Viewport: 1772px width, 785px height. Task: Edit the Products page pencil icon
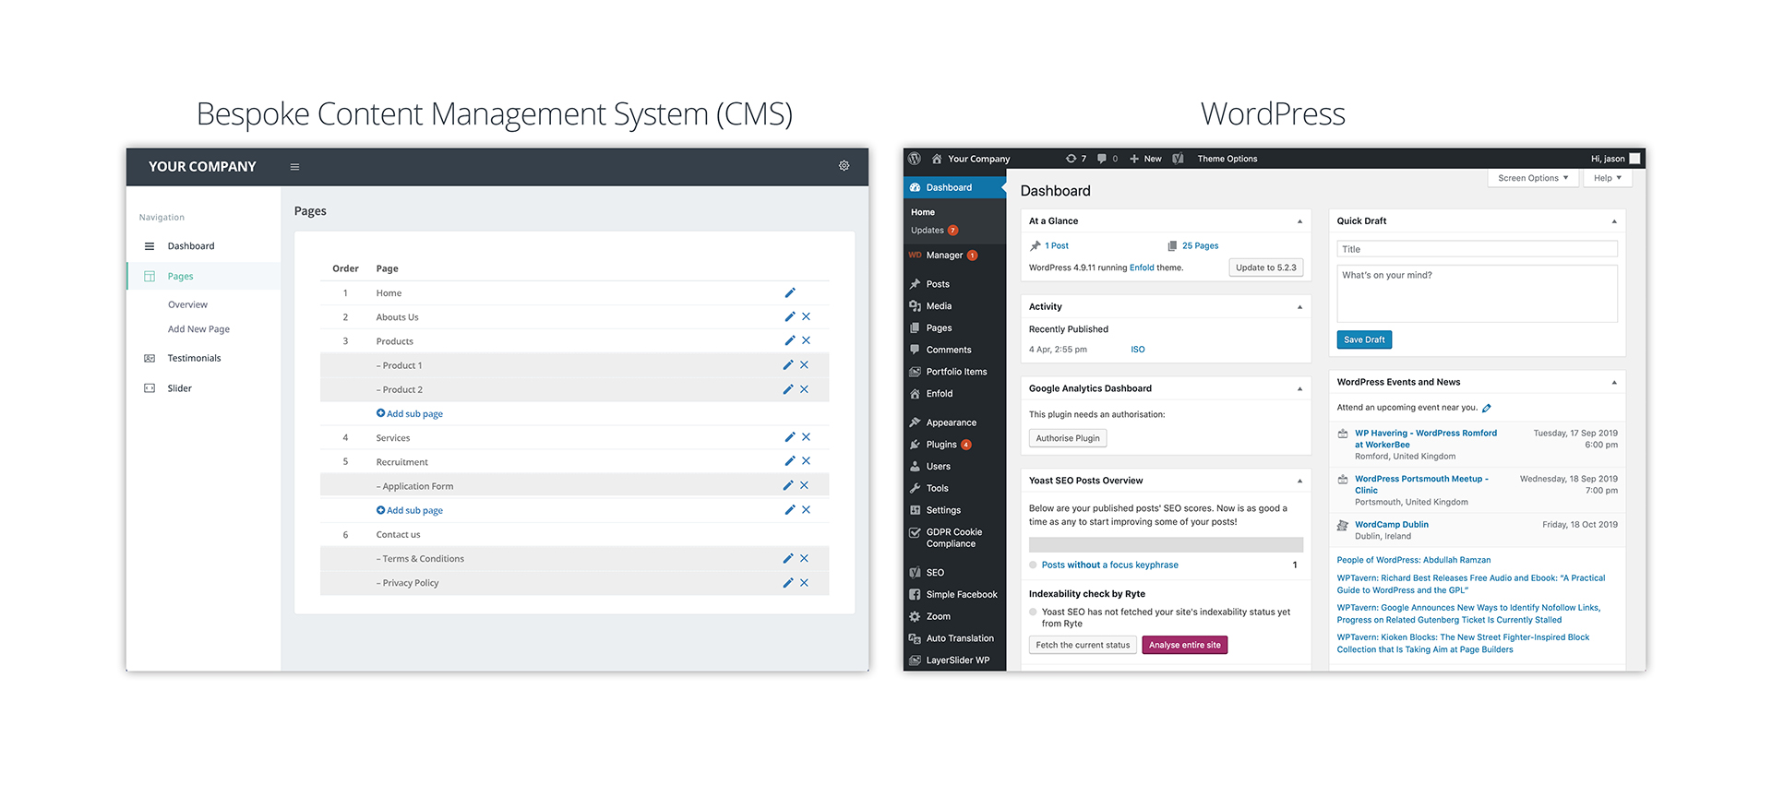tap(790, 340)
